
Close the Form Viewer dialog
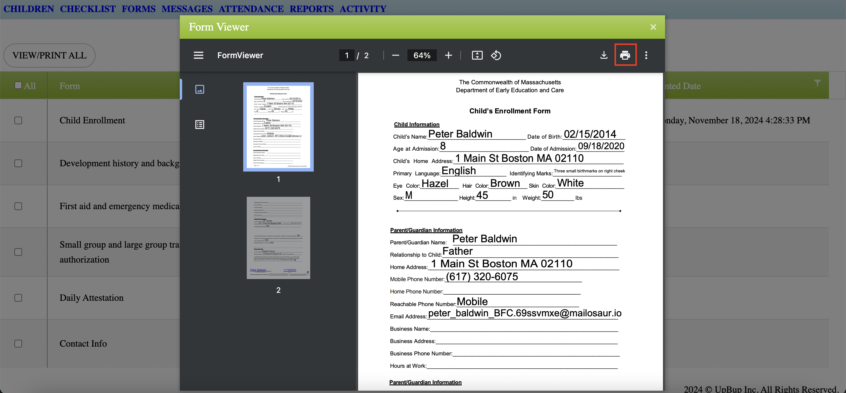point(653,27)
